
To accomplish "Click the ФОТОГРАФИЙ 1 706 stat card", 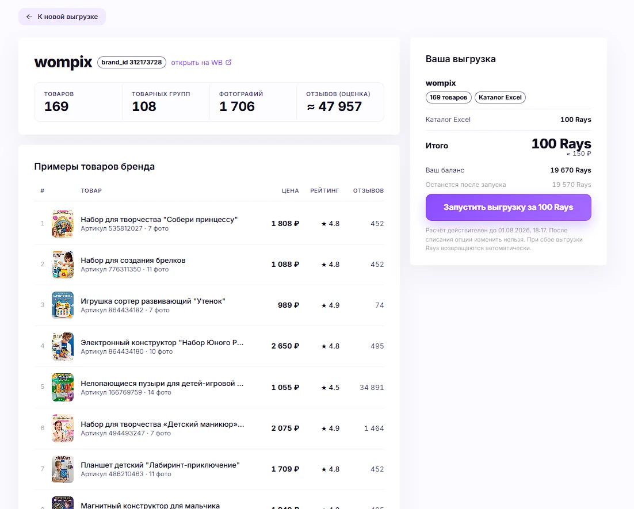I will [253, 102].
